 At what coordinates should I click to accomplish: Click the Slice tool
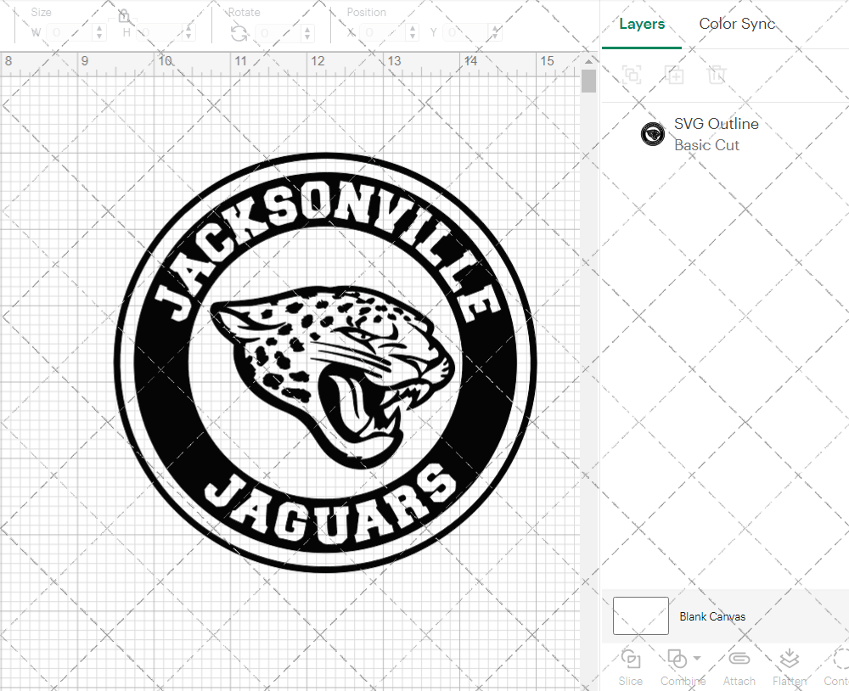(x=631, y=667)
